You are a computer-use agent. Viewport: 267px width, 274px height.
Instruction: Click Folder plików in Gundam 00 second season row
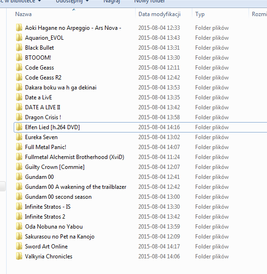[212, 197]
